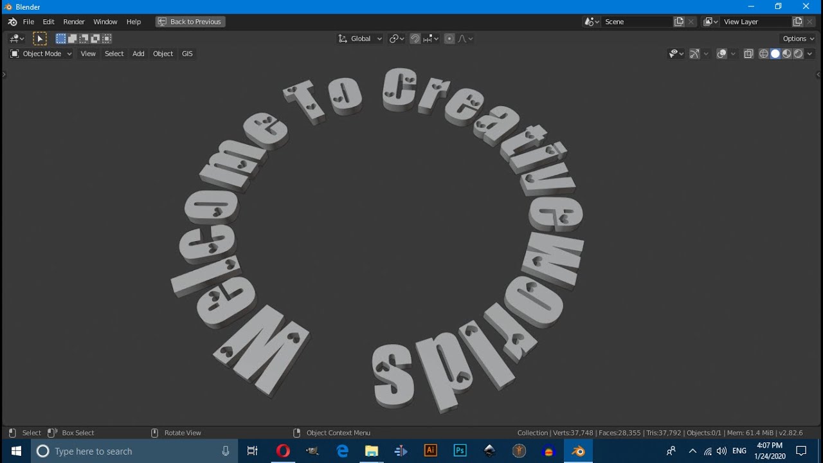Image resolution: width=823 pixels, height=463 pixels.
Task: Open the File menu
Action: (28, 22)
